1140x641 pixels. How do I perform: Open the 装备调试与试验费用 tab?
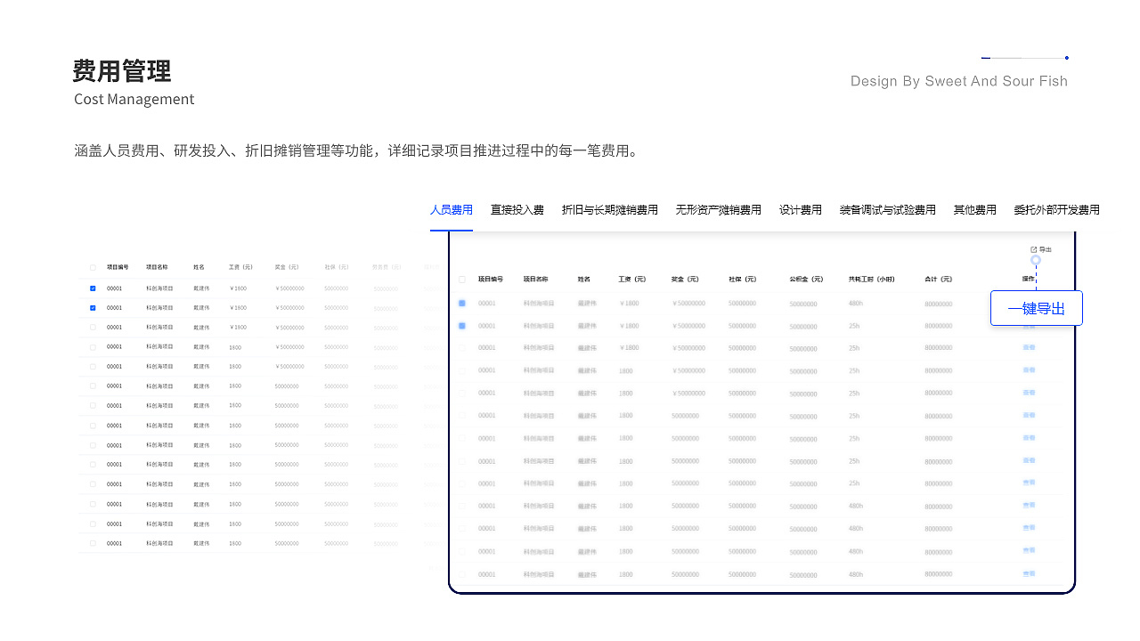[x=887, y=210]
